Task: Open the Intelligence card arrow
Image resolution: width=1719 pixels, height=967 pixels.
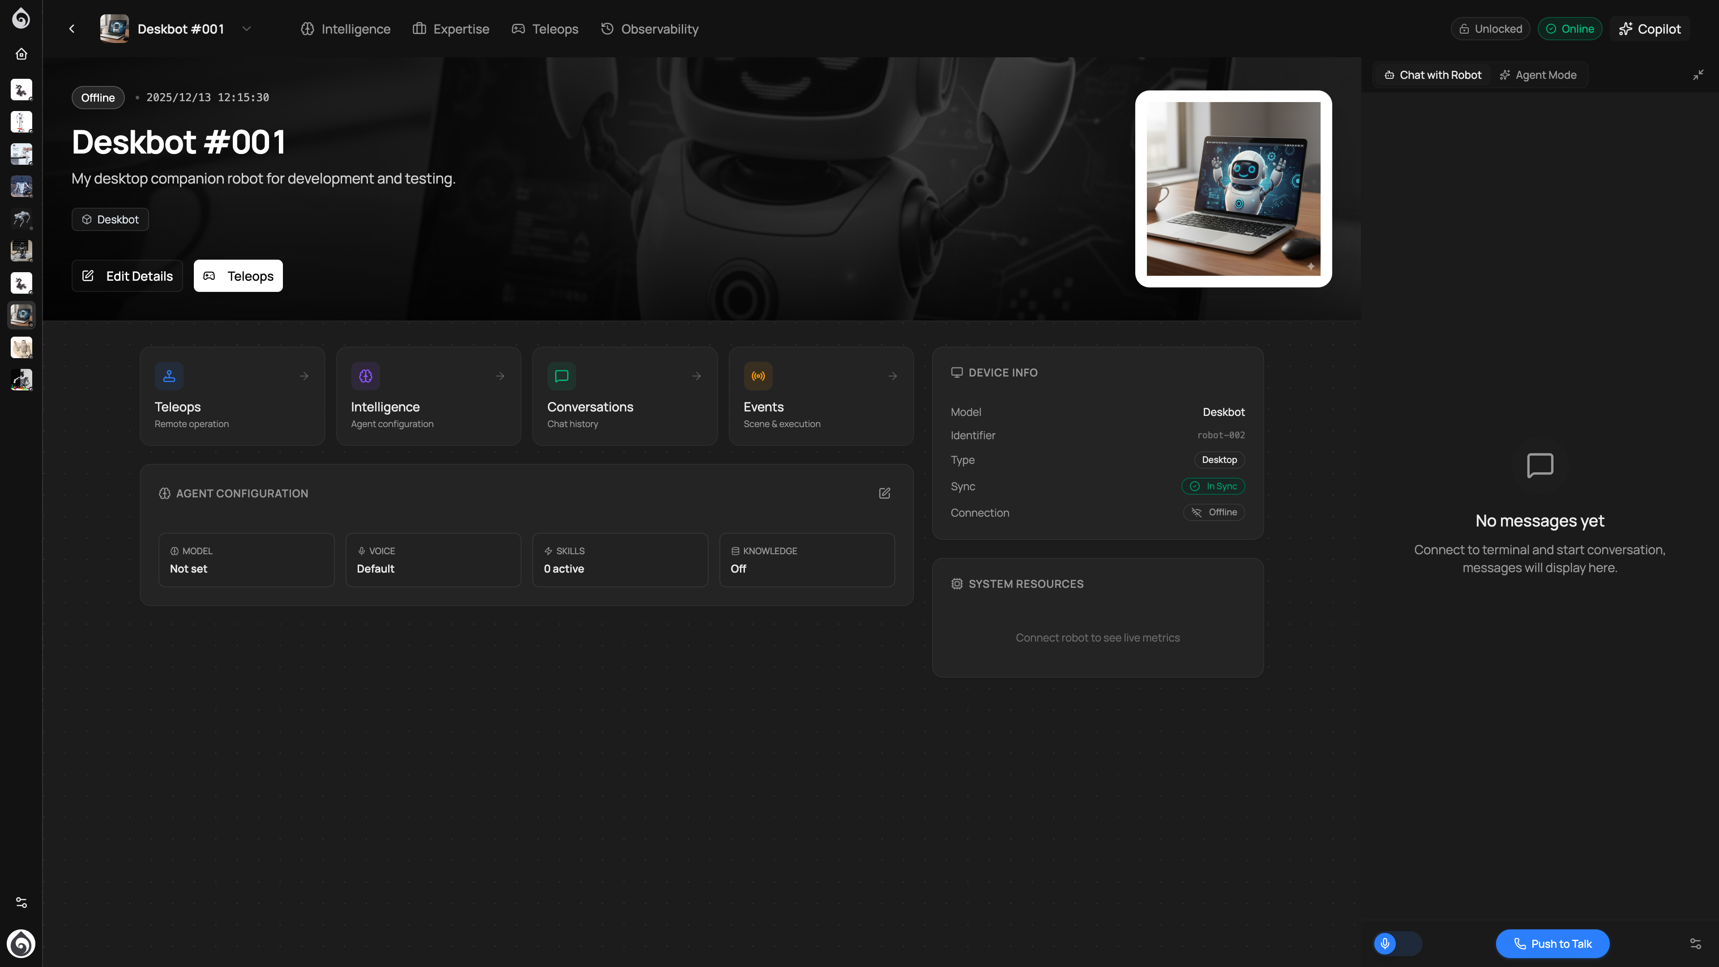Action: click(500, 377)
